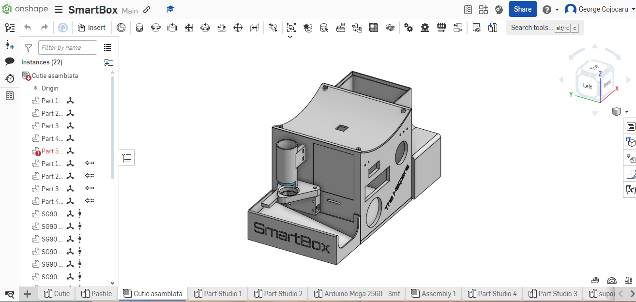
Task: Select the Group tool with dashed box
Action: (x=291, y=28)
